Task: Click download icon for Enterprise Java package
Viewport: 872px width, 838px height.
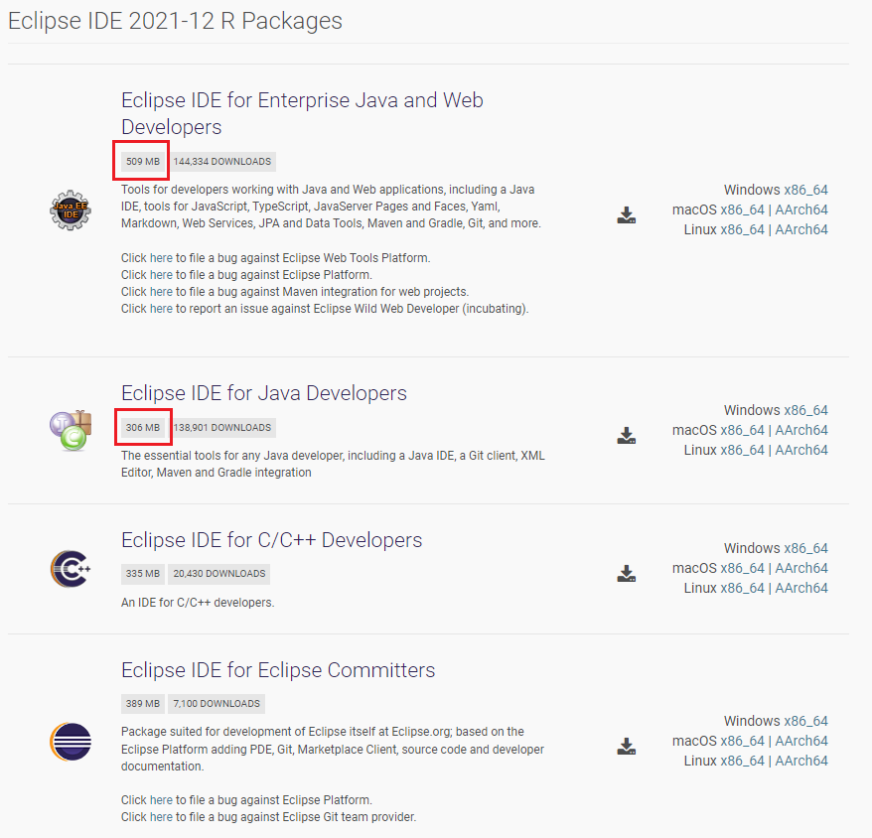Action: point(627,214)
